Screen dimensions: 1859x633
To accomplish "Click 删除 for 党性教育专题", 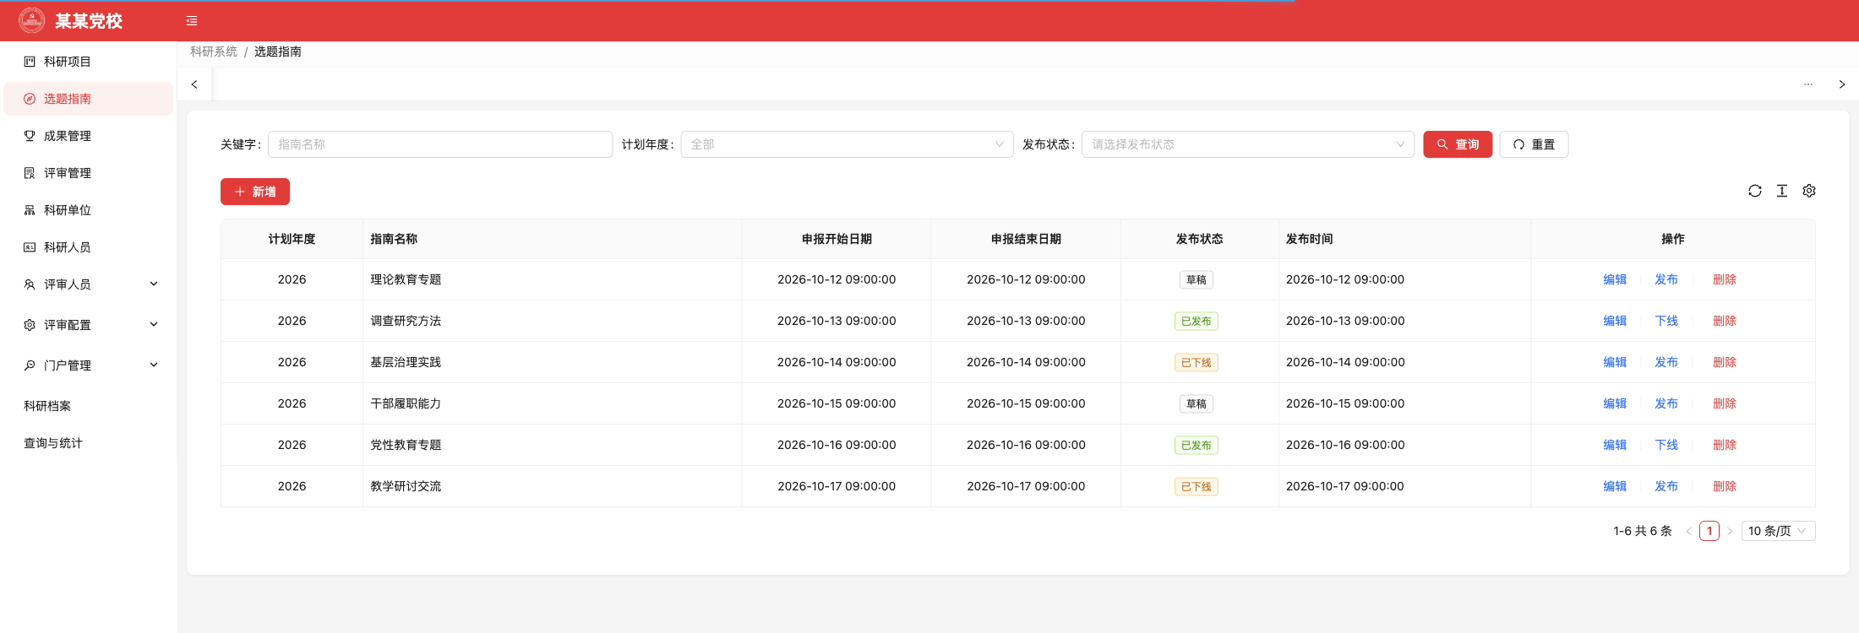I will coord(1725,445).
